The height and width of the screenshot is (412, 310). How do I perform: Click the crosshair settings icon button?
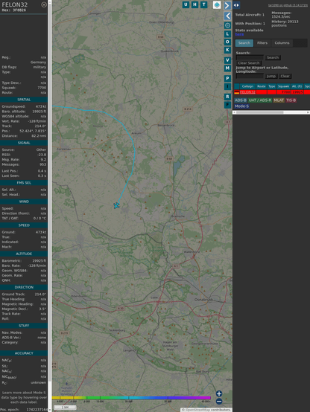coord(227,25)
